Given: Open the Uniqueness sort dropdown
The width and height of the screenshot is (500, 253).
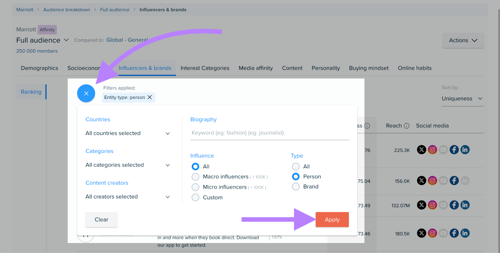Looking at the screenshot, I should (462, 99).
